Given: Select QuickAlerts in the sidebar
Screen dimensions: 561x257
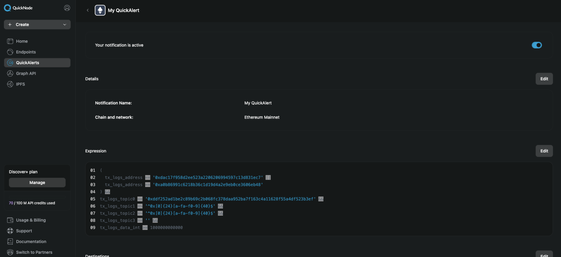Looking at the screenshot, I should (x=37, y=63).
